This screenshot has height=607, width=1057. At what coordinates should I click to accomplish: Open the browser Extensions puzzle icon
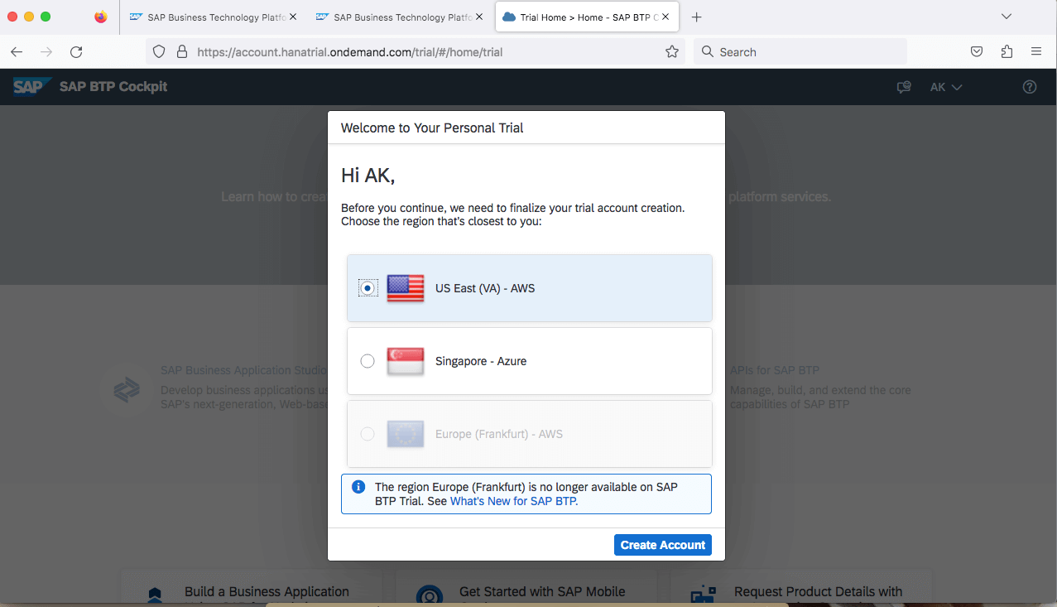[x=1006, y=51]
